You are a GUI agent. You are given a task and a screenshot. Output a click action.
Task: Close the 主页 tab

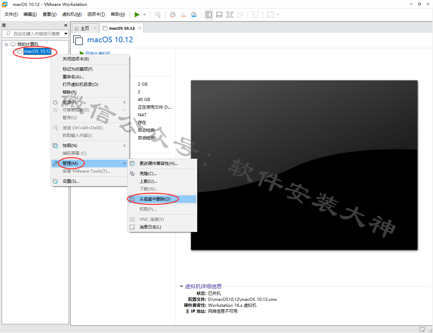[95, 28]
